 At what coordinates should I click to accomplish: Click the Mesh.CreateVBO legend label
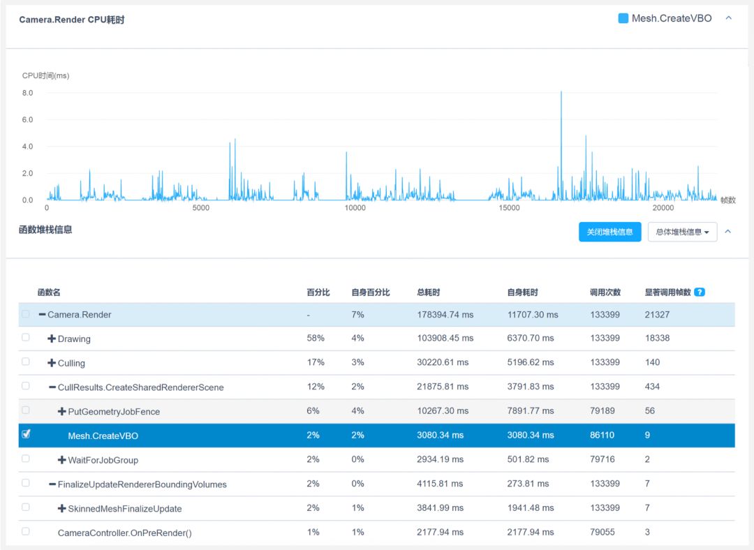click(x=672, y=18)
